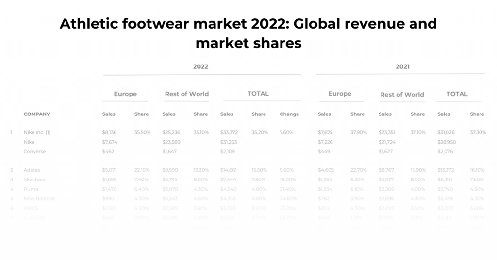Select Nike Inc. change value '7.60%'
The width and height of the screenshot is (497, 260).
(286, 132)
